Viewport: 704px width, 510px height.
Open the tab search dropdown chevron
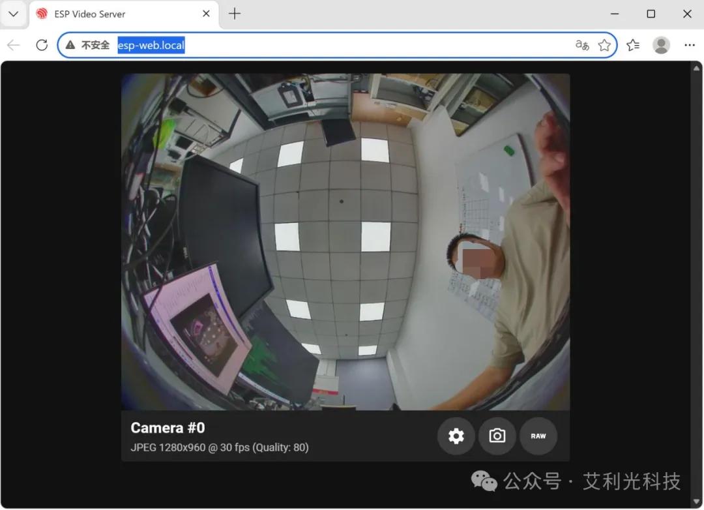click(x=14, y=14)
